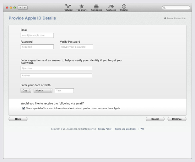Open the Terms and Conditions link

126,129
